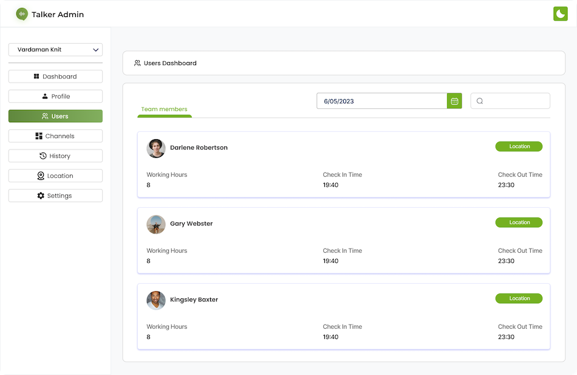Go to Dashboard in the sidebar
Image resolution: width=577 pixels, height=375 pixels.
(55, 77)
